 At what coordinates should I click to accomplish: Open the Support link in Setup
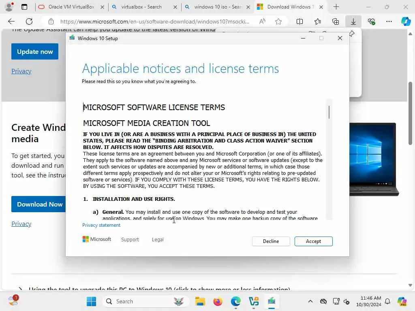pyautogui.click(x=130, y=239)
